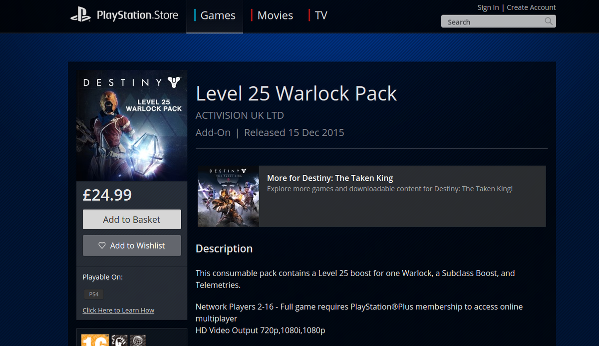Follow the Sign In link
Screen dimensions: 599x346
tap(488, 7)
